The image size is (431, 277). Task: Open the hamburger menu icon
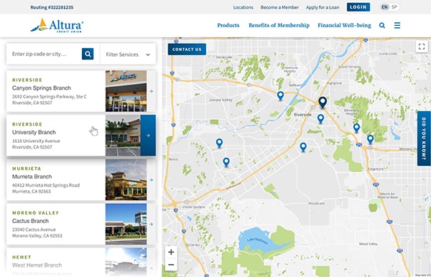point(397,25)
